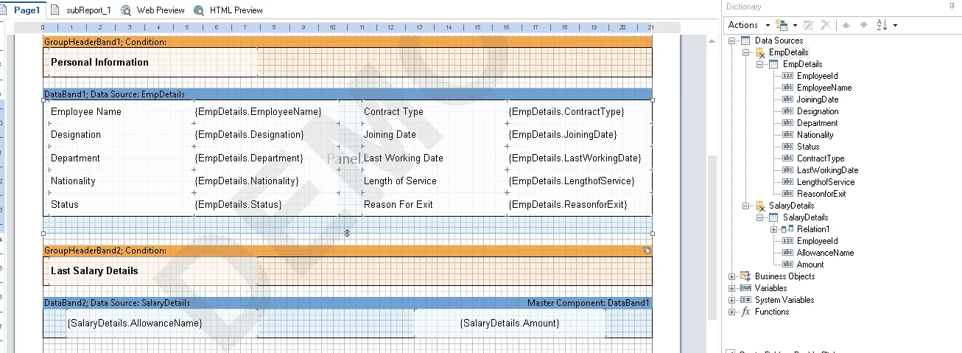
Task: Select the LengthofService column in Dictionary
Action: pyautogui.click(x=825, y=182)
